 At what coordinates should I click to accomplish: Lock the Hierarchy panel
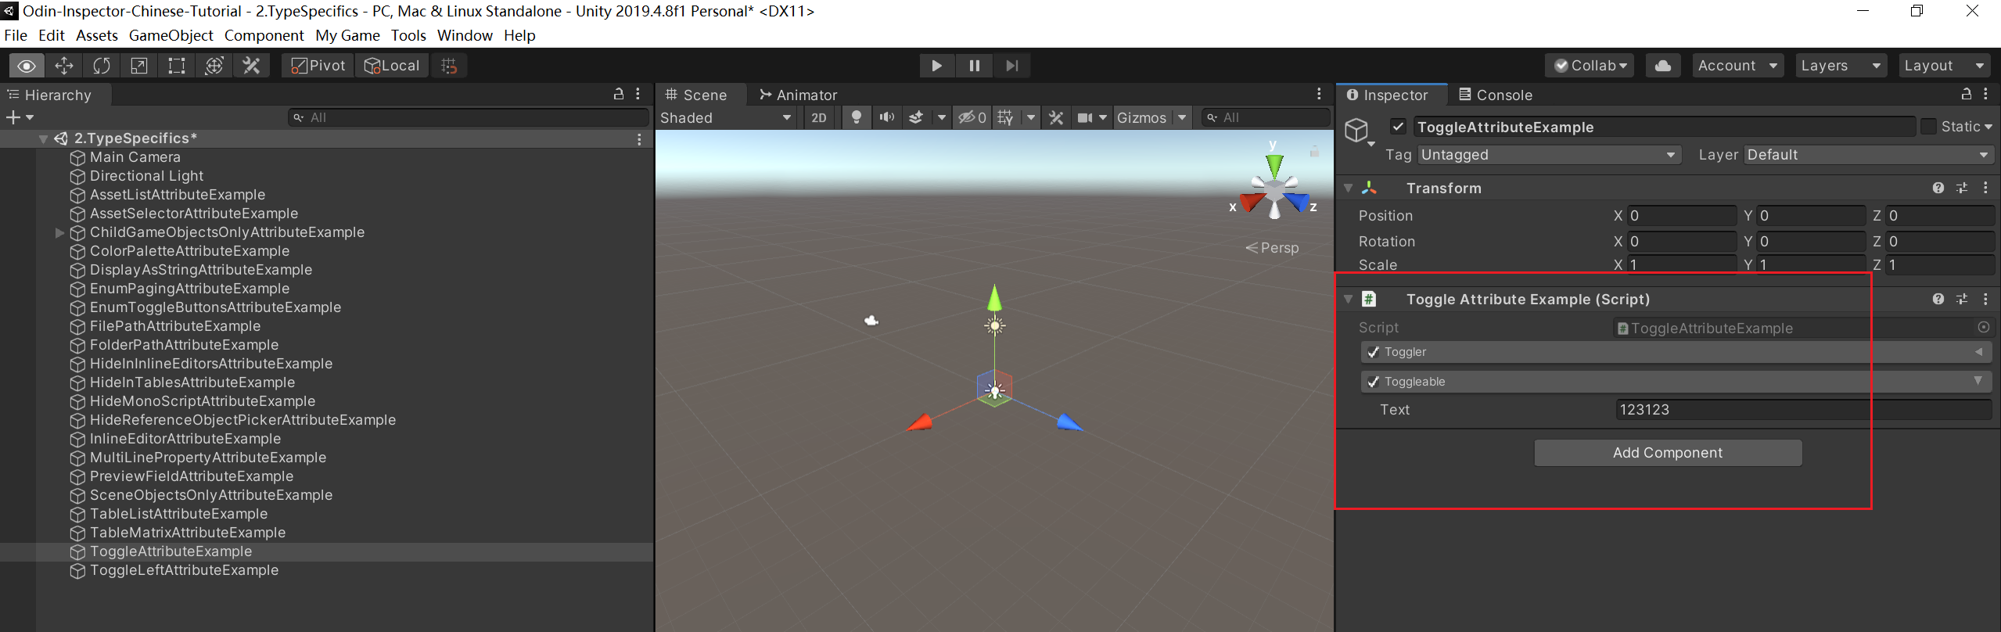pyautogui.click(x=618, y=94)
